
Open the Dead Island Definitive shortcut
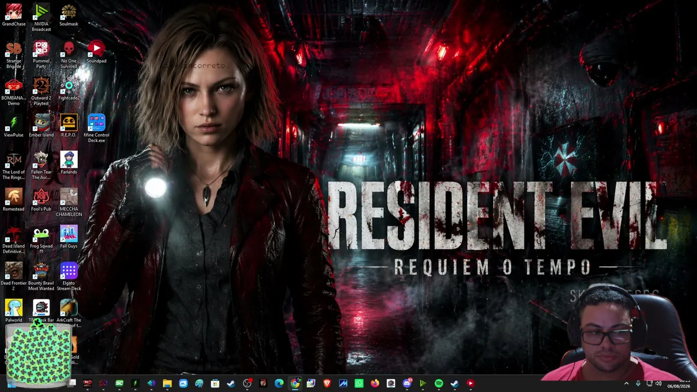pos(14,240)
